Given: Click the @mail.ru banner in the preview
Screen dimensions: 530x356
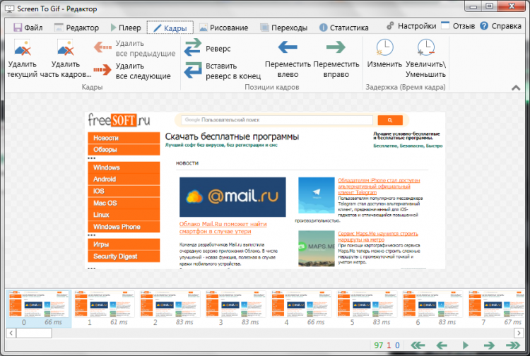Looking at the screenshot, I should pos(232,197).
